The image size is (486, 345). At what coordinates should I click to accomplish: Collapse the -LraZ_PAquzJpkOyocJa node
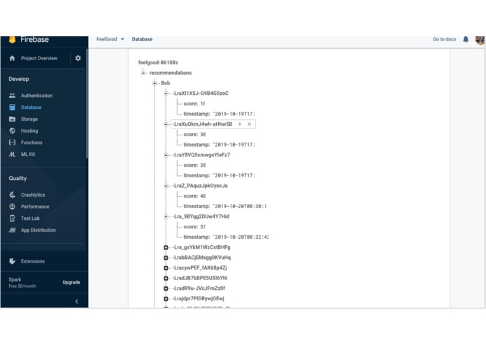click(x=166, y=186)
